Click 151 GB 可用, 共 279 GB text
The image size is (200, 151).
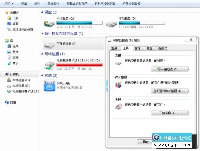click(x=136, y=27)
